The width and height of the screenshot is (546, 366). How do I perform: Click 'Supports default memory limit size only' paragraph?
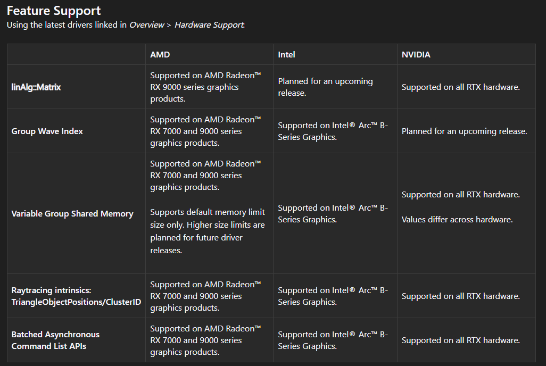click(208, 231)
